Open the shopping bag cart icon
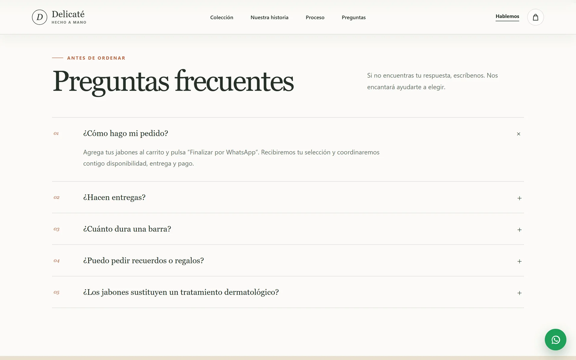The width and height of the screenshot is (576, 360). click(535, 17)
